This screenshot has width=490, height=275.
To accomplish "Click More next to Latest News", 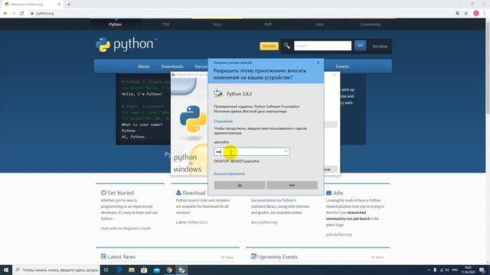I will (x=227, y=257).
